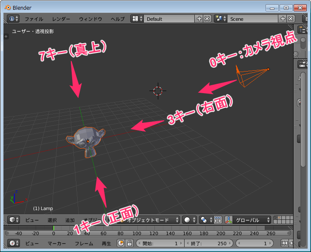Open the フレーム menu
Viewport: 311px width, 252px height.
click(84, 243)
